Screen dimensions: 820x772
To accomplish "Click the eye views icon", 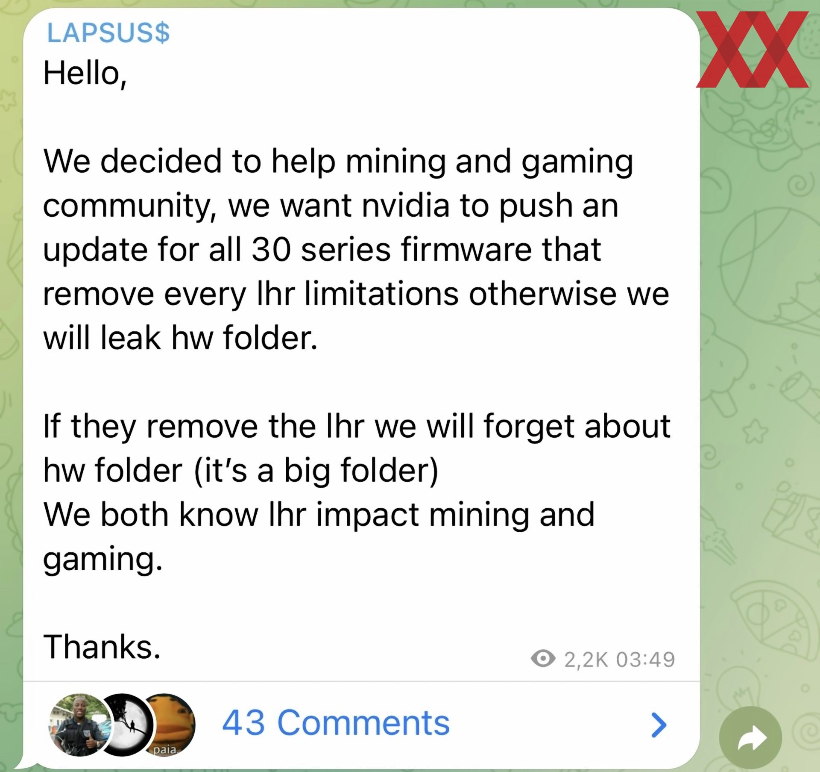I will [543, 659].
